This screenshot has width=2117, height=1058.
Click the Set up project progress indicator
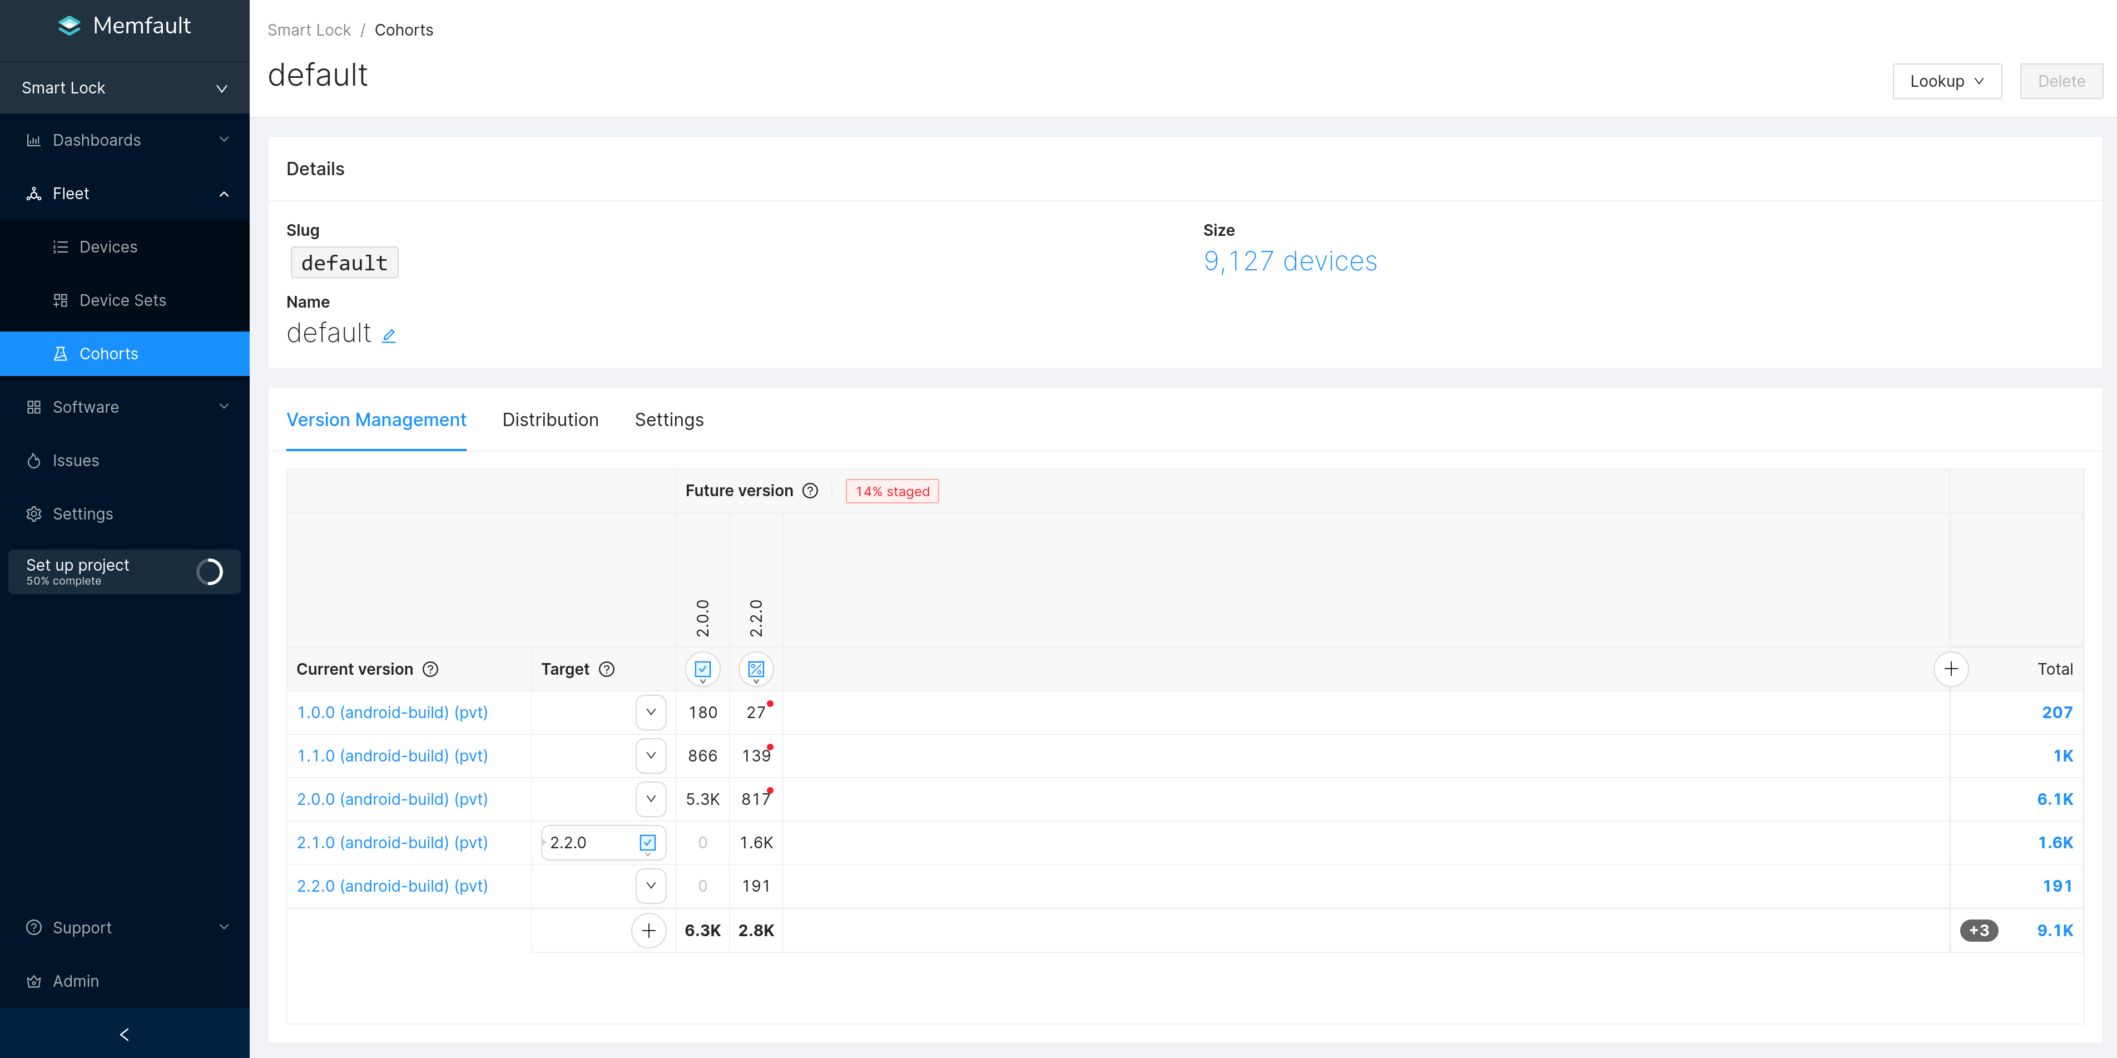click(210, 571)
